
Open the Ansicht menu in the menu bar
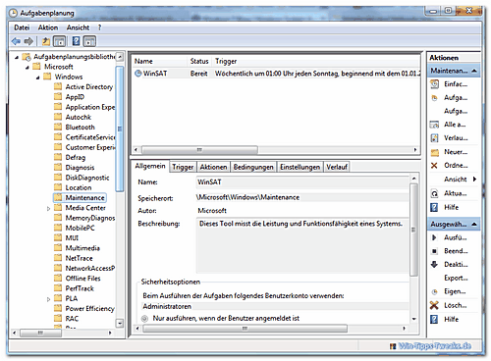pos(78,27)
